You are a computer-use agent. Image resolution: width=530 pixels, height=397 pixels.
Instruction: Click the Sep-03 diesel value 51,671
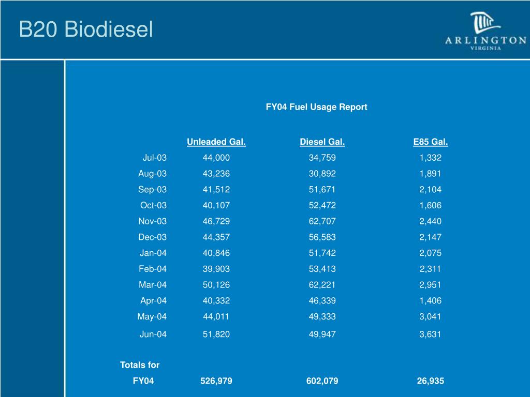click(322, 189)
